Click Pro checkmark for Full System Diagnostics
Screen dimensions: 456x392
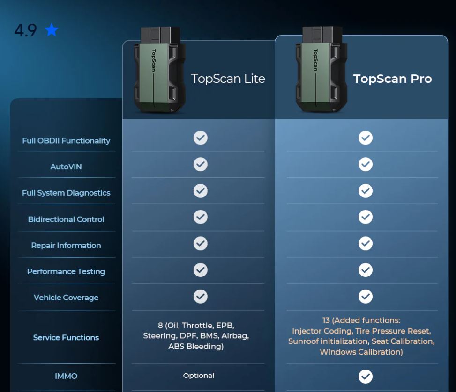366,191
